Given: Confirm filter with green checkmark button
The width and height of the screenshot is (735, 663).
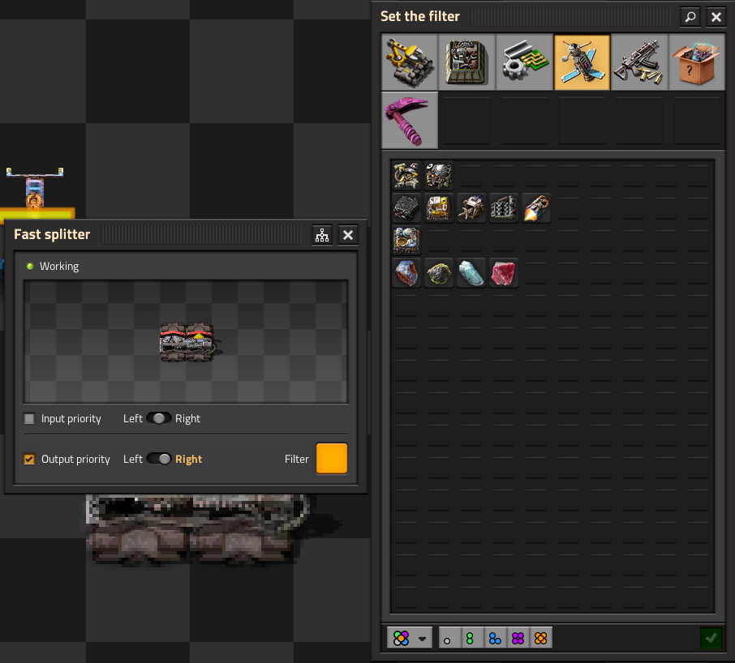Looking at the screenshot, I should pos(711,638).
